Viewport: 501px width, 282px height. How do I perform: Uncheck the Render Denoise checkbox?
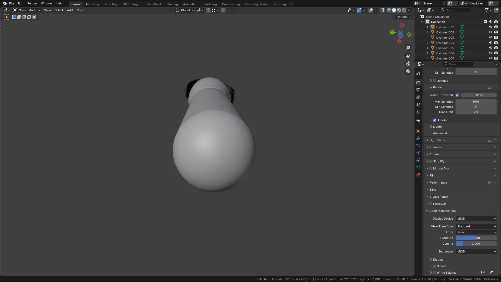[x=434, y=120]
